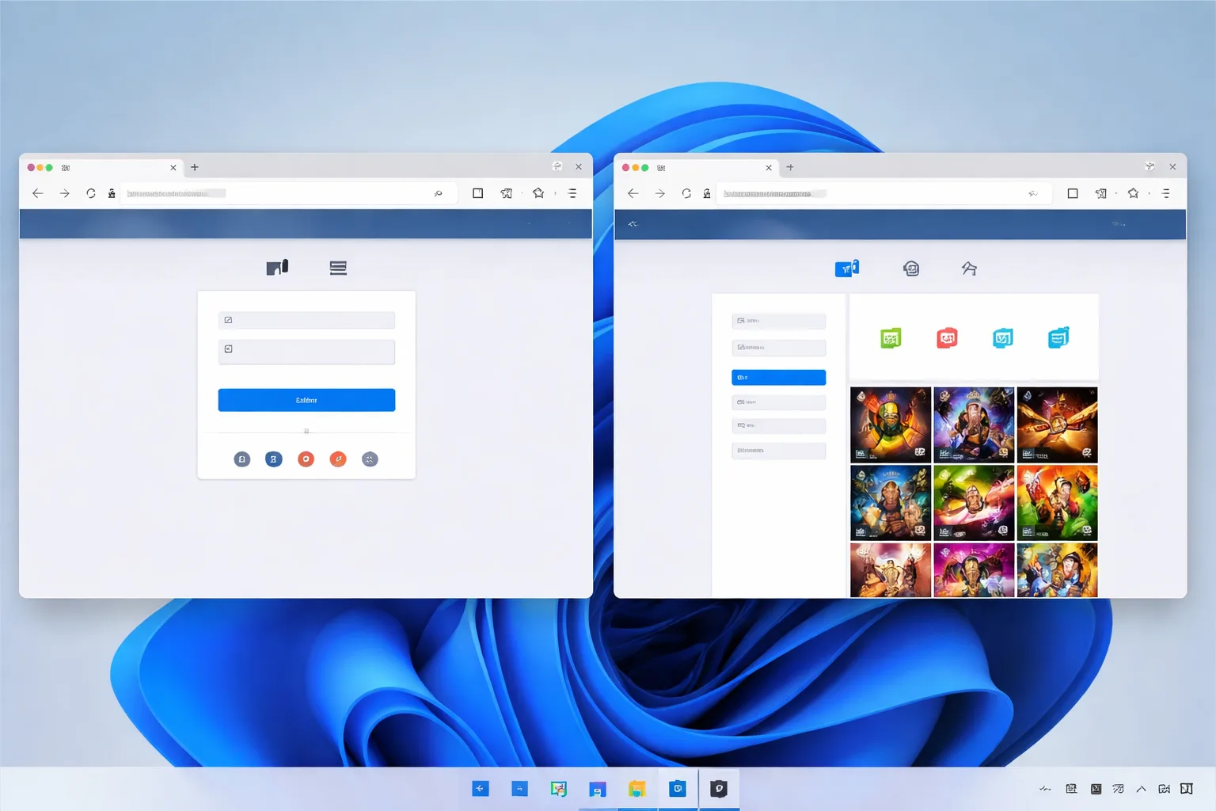
Task: Select the first item in the right page sidebar
Action: [x=779, y=321]
